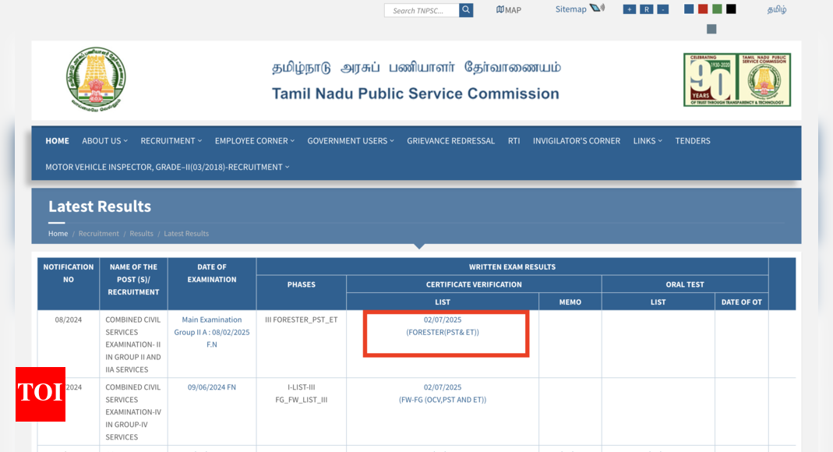Click the "CERTIFICATE VERIFICATION" header
Screen dimensions: 833x452
coord(474,284)
